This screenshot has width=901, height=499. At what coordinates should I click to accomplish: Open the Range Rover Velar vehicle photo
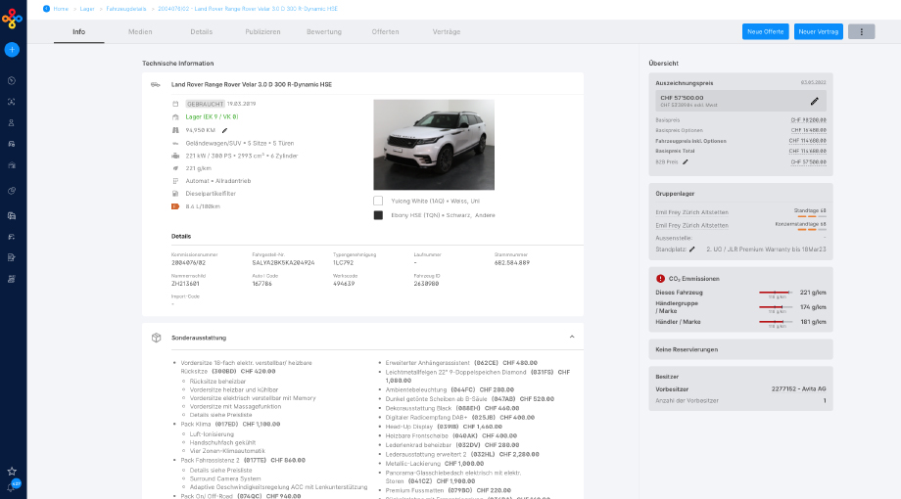point(434,145)
